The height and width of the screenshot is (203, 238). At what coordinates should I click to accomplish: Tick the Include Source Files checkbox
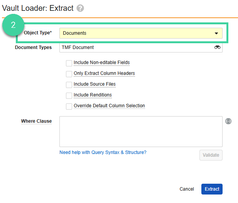[x=69, y=85]
